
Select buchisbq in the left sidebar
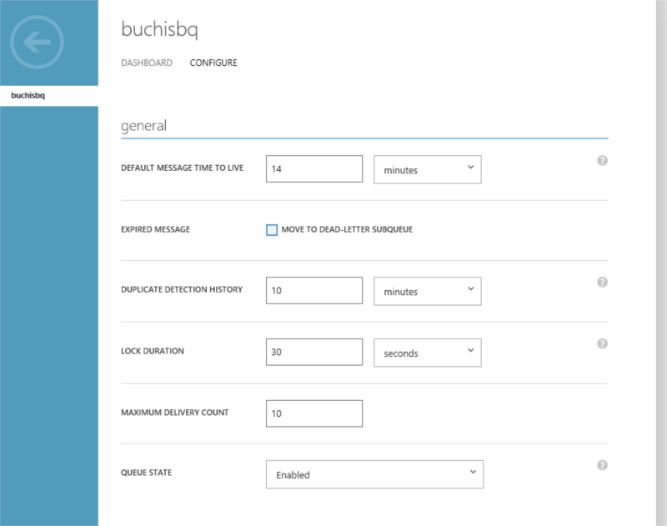click(x=28, y=95)
